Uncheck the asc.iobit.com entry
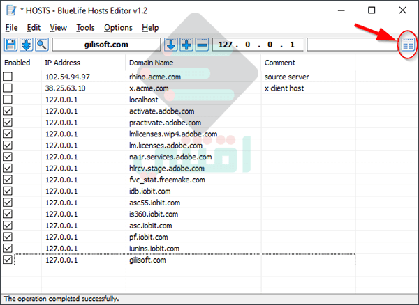 (8, 226)
